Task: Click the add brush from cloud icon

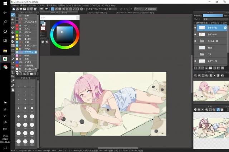Action: coord(17,74)
